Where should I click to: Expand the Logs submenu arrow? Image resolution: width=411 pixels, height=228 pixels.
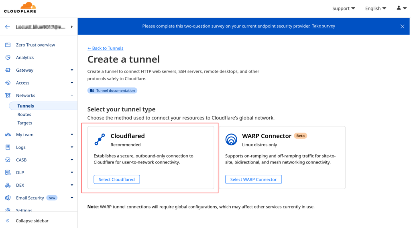[x=72, y=147]
